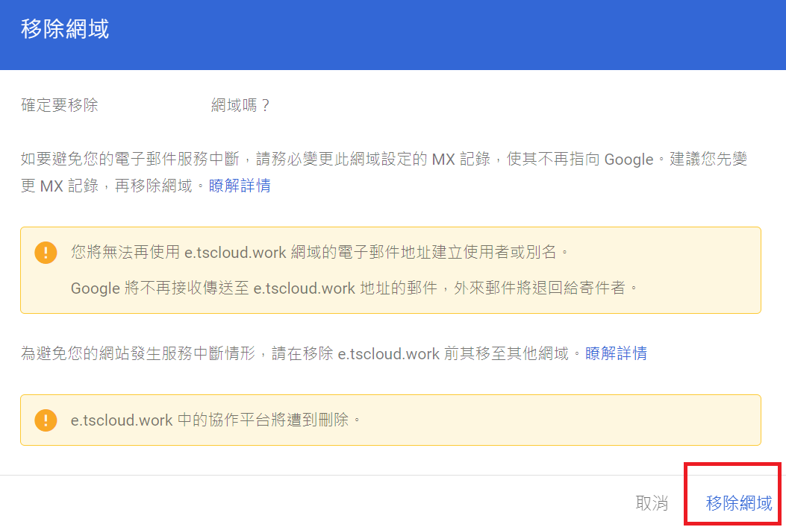This screenshot has height=527, width=786.
Task: Click warning icon in the email address notice
Action: pyautogui.click(x=46, y=253)
